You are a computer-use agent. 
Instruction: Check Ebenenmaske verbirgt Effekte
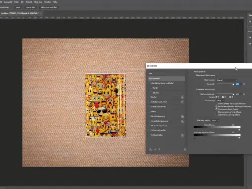[x=216, y=112]
